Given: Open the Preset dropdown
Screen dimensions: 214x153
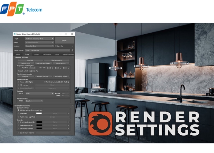Looking at the screenshot, I should coord(39,42).
